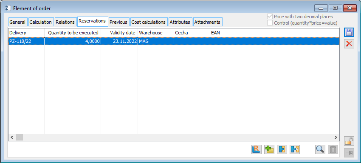
Task: Open the Cost calculations tab
Action: (x=149, y=22)
